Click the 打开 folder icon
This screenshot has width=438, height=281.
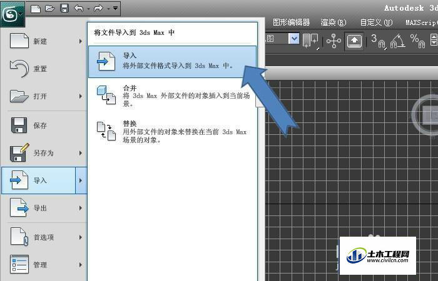click(19, 96)
